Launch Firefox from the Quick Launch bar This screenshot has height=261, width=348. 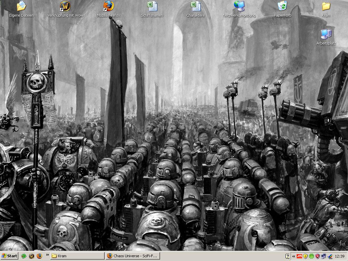click(x=39, y=256)
